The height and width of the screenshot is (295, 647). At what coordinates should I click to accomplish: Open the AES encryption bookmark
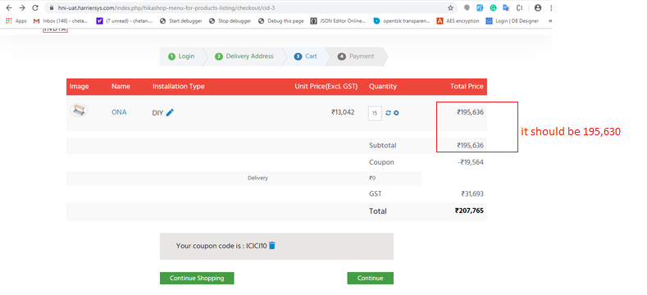coord(458,20)
